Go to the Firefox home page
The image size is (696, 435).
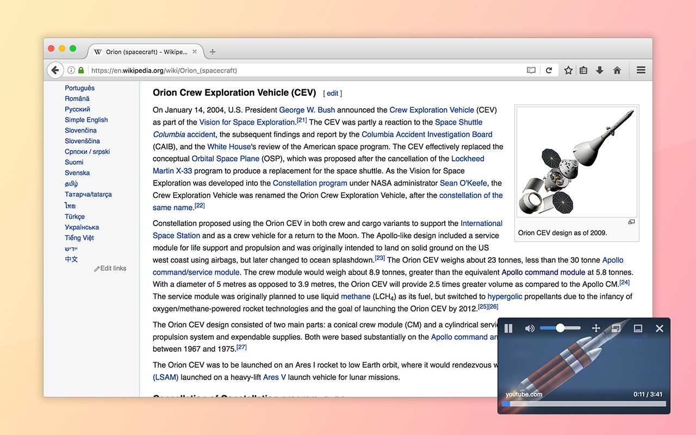coord(617,70)
